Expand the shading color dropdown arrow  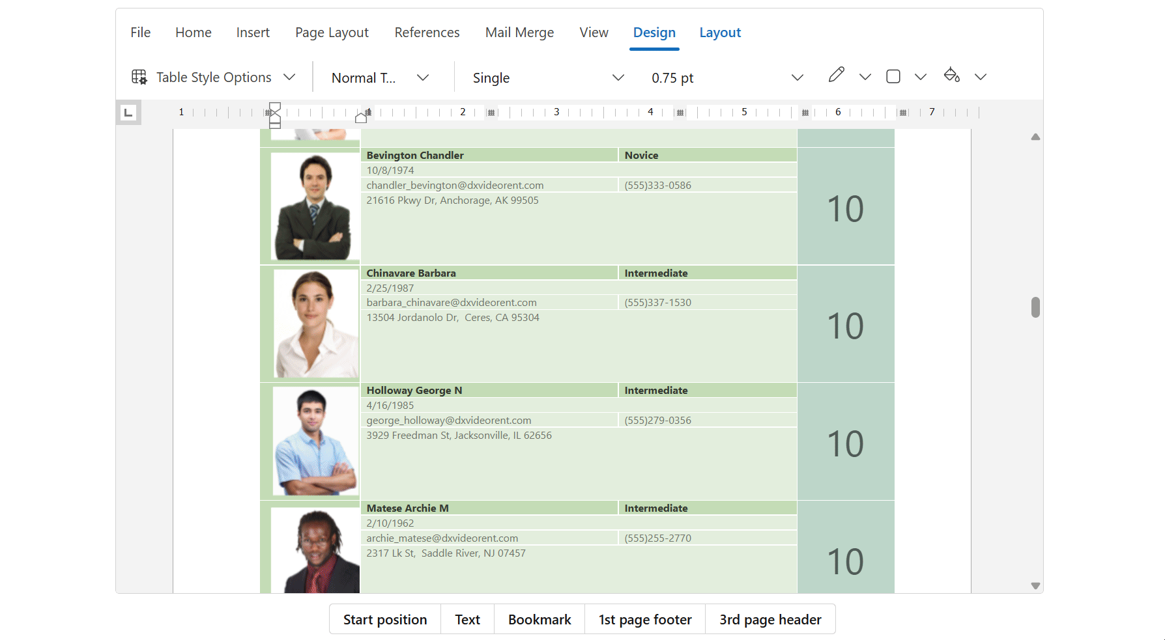pos(980,77)
